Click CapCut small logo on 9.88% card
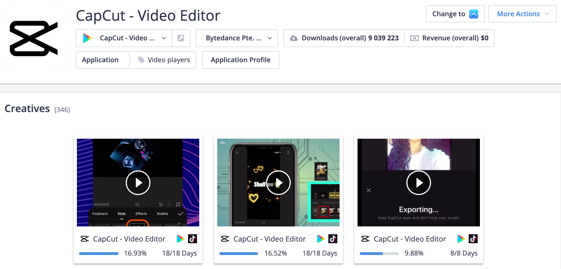561x269 pixels. 365,239
